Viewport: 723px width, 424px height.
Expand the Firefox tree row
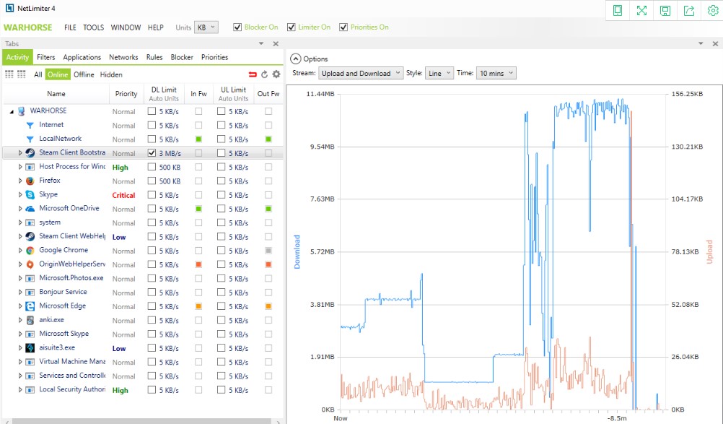pos(20,181)
